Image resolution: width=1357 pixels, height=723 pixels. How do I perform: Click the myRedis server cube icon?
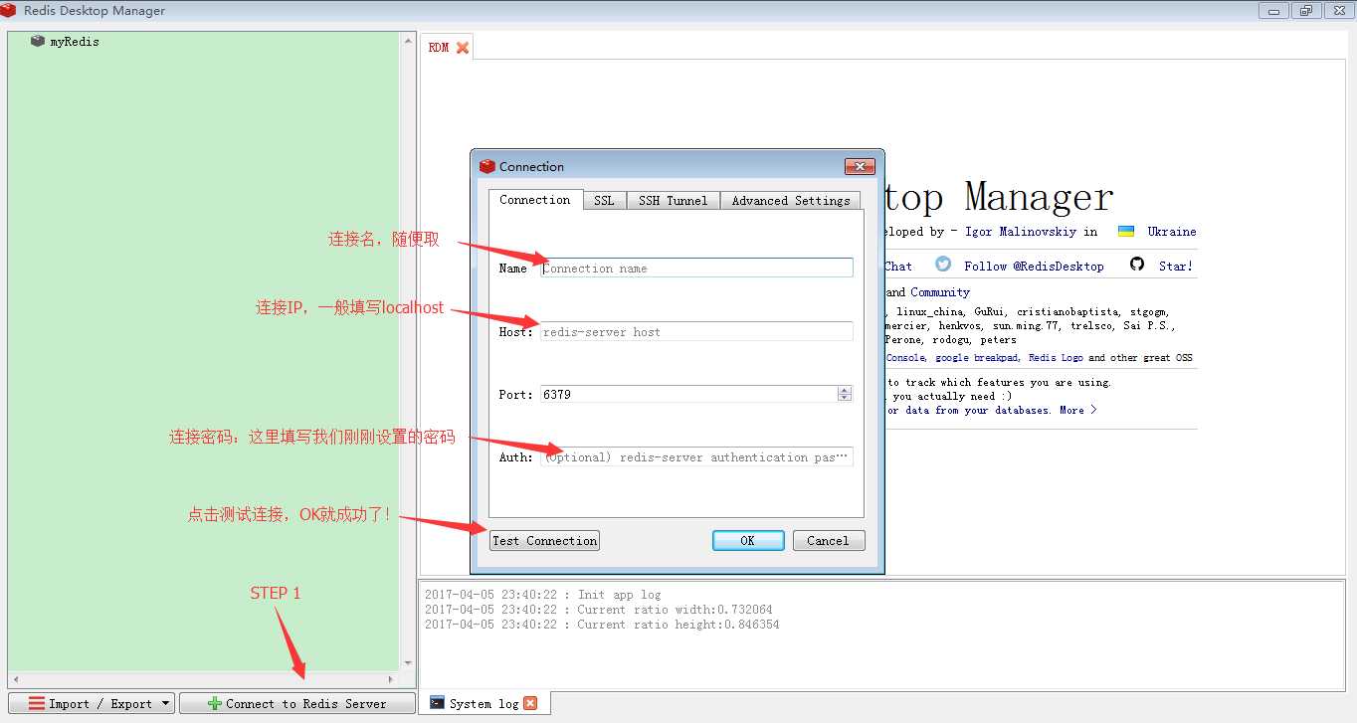point(38,41)
